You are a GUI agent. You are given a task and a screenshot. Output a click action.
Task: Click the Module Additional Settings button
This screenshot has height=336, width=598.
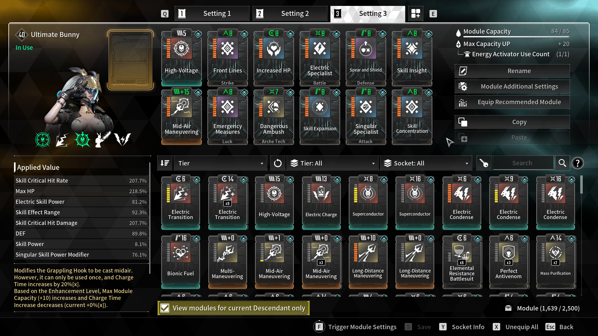(512, 86)
